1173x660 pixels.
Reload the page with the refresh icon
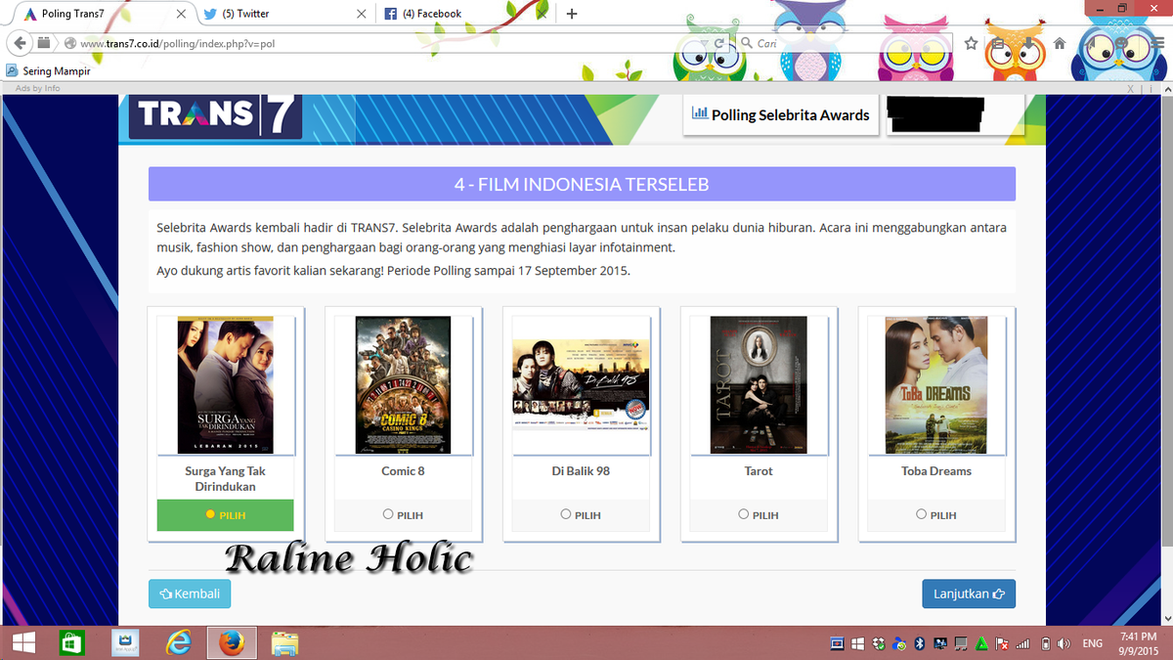[721, 43]
